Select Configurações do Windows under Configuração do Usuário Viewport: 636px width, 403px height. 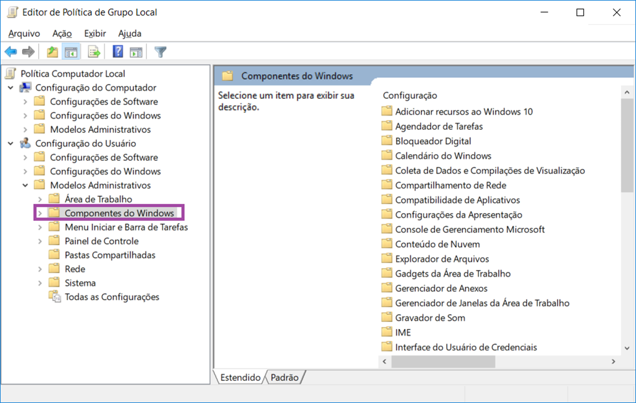(x=105, y=171)
